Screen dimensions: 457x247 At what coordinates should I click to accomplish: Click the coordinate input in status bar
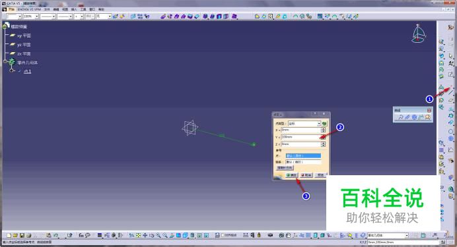point(403,242)
